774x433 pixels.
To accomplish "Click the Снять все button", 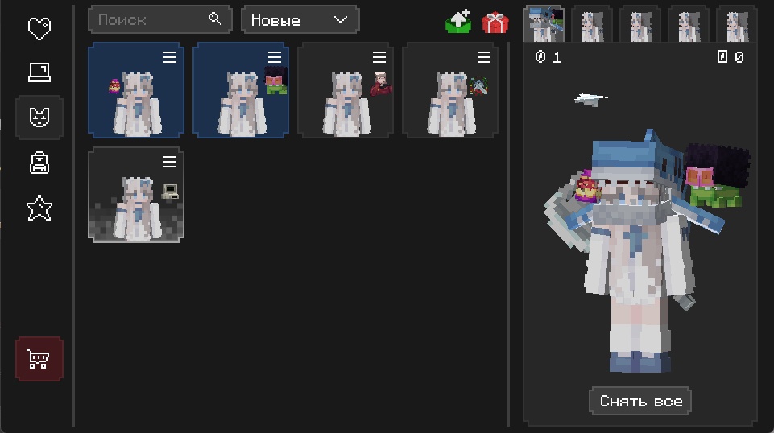I will (640, 401).
